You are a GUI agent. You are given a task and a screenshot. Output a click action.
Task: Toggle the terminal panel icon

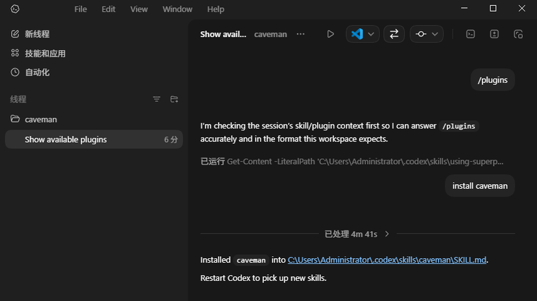click(x=471, y=34)
